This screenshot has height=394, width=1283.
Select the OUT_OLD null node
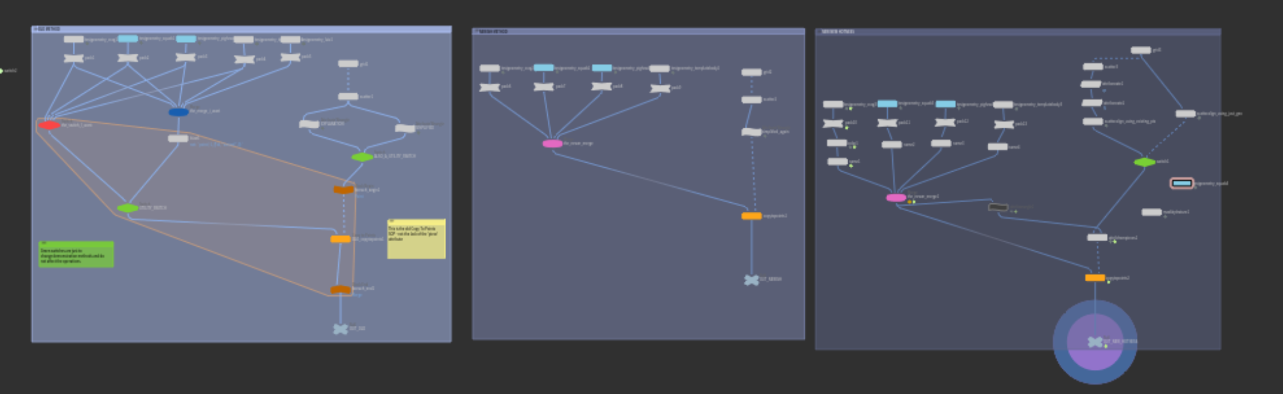pos(341,329)
